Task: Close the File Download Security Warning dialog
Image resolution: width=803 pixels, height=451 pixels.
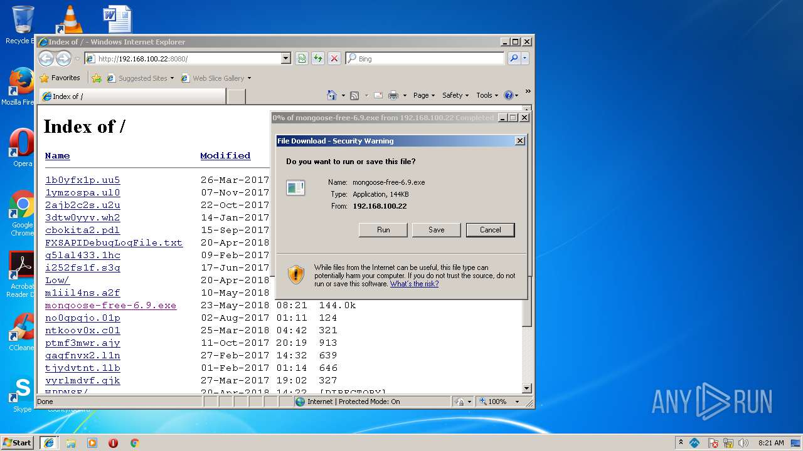Action: [519, 141]
